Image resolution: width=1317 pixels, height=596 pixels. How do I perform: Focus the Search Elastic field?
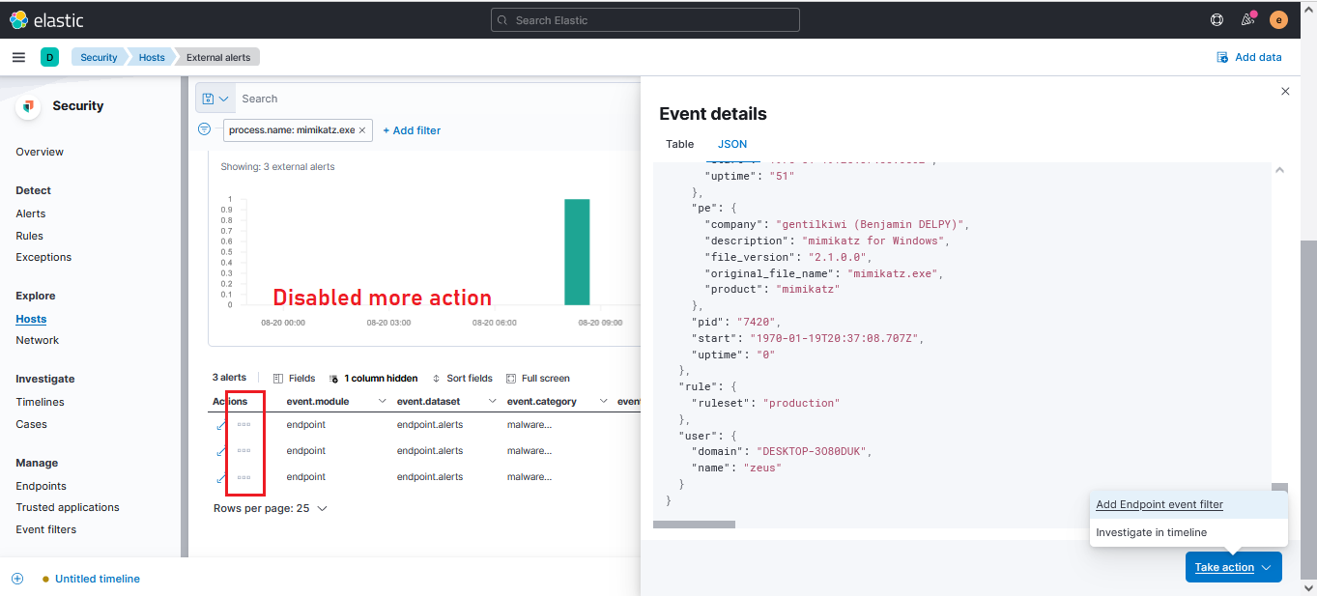[x=645, y=20]
